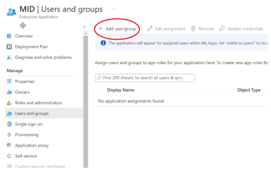Open Overview in the left menu
The image size is (271, 172).
click(24, 36)
